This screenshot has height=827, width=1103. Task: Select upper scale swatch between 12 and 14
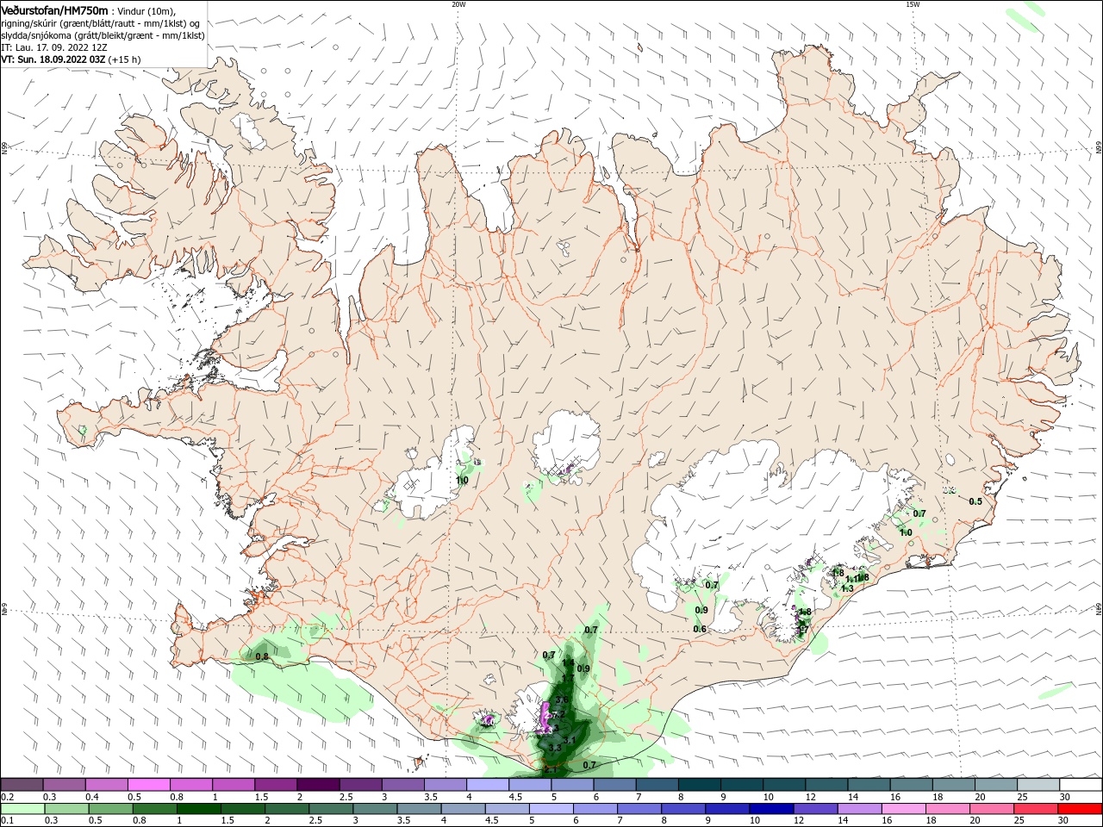(x=827, y=785)
